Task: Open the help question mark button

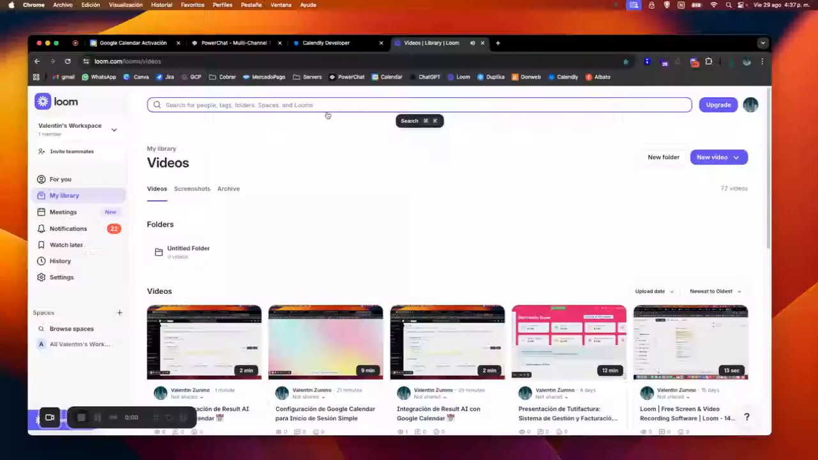Action: click(x=746, y=417)
